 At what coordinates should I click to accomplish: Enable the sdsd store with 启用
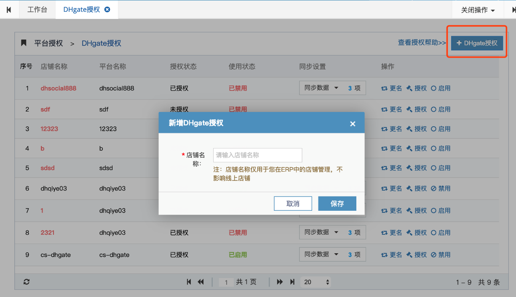(x=441, y=168)
